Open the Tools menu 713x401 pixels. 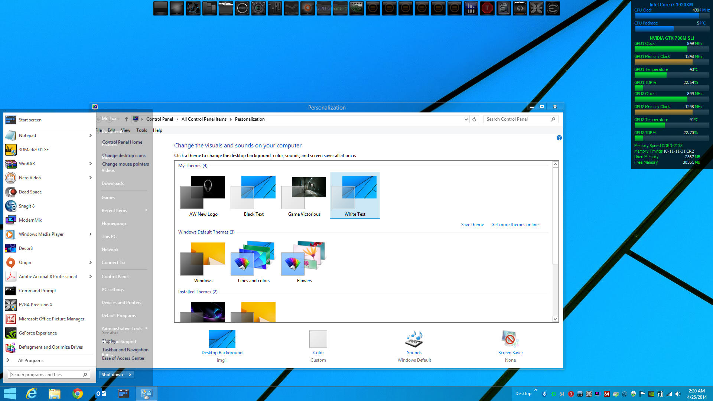(141, 130)
